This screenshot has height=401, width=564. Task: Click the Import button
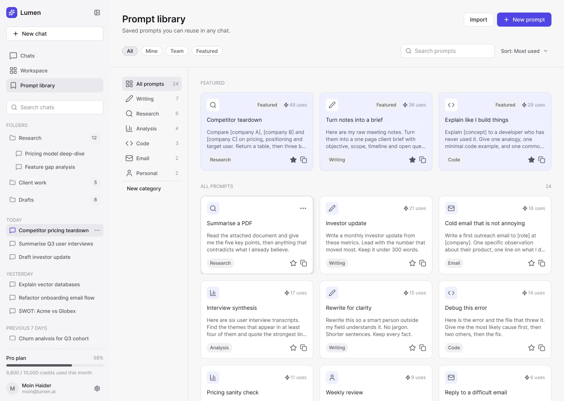tap(479, 20)
